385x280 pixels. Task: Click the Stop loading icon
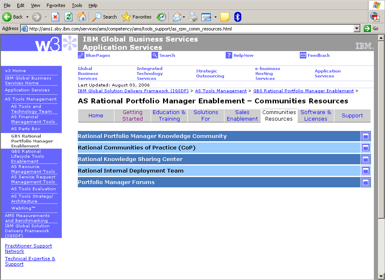(x=56, y=17)
